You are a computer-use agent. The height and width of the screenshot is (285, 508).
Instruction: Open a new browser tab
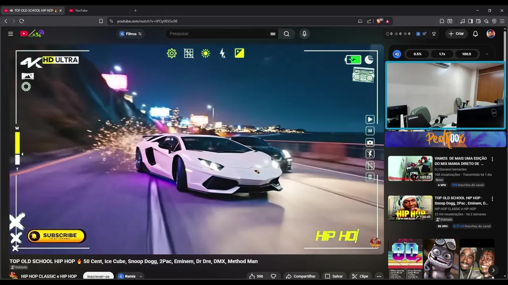[135, 10]
